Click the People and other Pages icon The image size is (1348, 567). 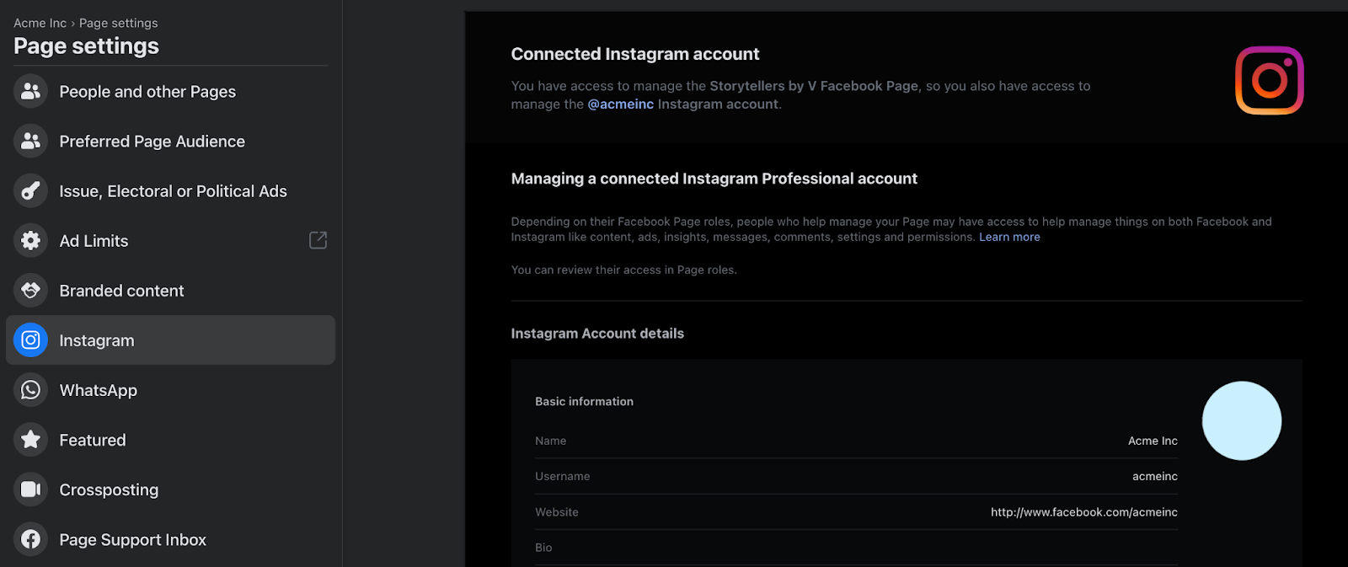[x=30, y=91]
